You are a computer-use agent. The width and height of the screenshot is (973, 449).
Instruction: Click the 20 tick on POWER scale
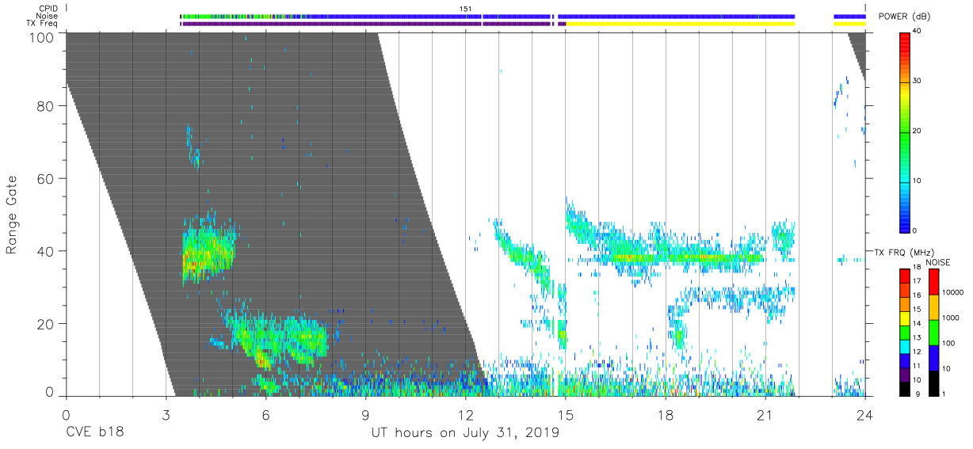(x=918, y=131)
